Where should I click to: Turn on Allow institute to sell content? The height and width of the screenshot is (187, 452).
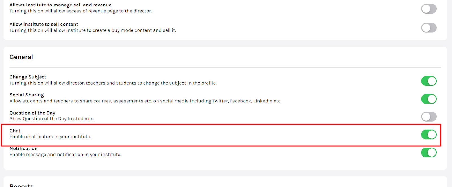[x=429, y=28]
